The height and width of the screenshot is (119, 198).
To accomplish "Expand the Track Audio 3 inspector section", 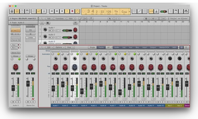I will tap(11, 23).
